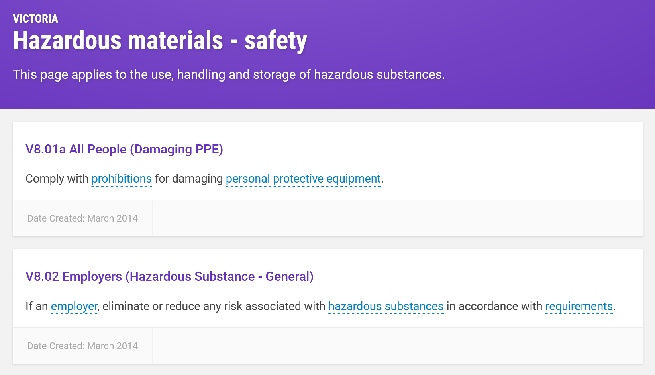The image size is (655, 375).
Task: Select the V8.01a All People heading
Action: click(124, 149)
